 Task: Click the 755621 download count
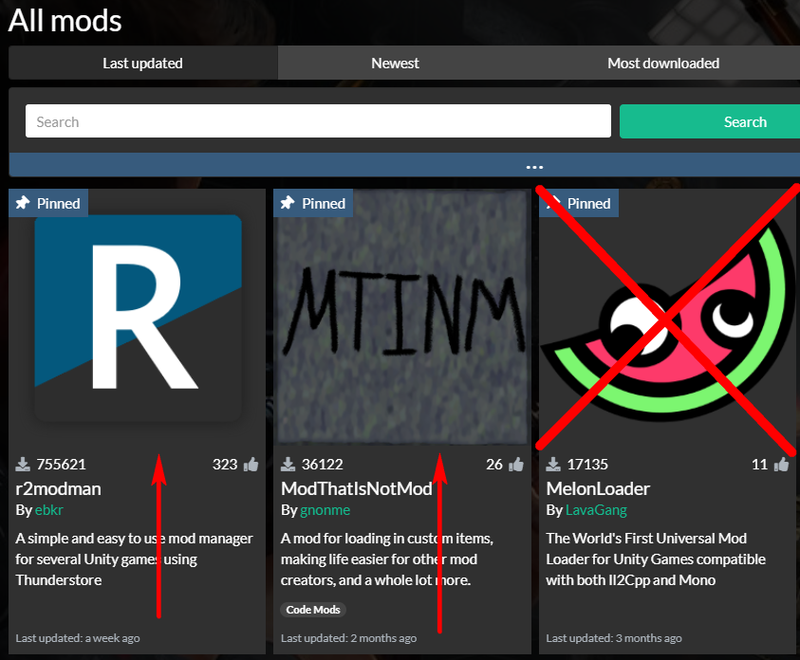click(62, 465)
